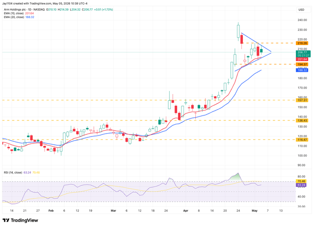This screenshot has height=227, width=314.
Task: Click the purple 63.24 RSI axis label
Action: [301, 185]
